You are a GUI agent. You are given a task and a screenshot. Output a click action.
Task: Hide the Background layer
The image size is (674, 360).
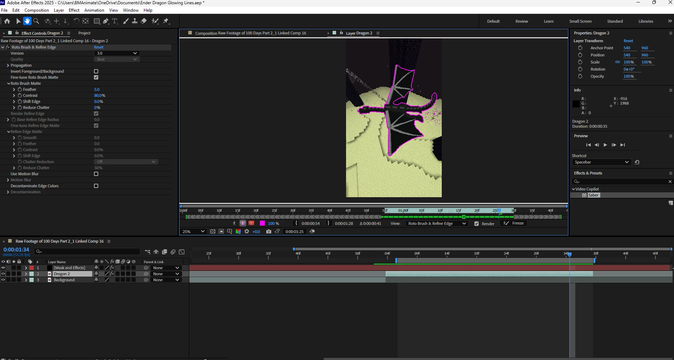point(3,280)
